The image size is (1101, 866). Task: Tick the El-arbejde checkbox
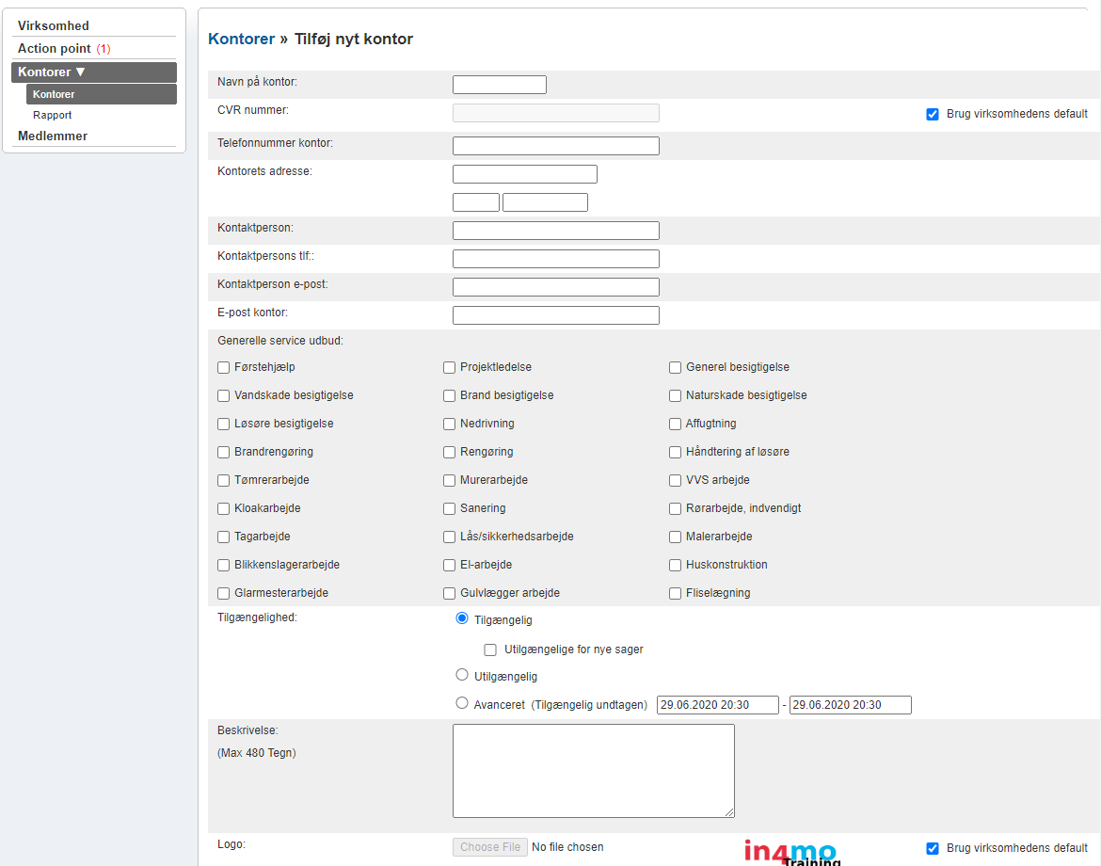point(450,565)
